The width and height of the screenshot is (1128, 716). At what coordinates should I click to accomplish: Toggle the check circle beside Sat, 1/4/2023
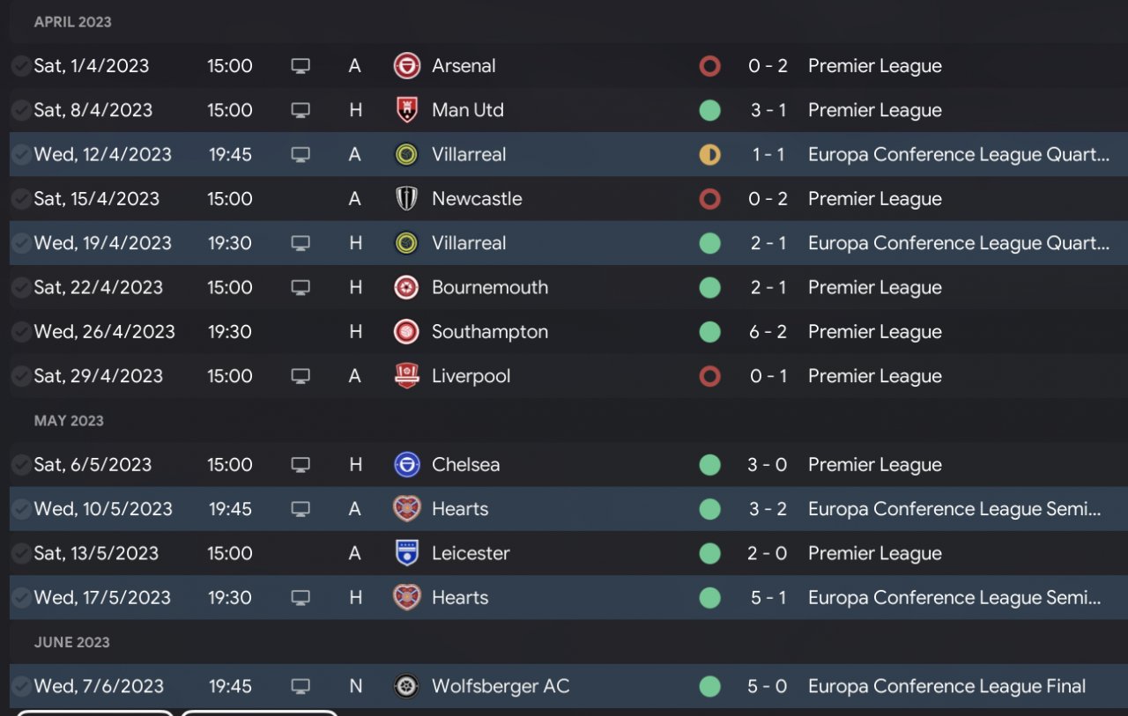(x=20, y=66)
